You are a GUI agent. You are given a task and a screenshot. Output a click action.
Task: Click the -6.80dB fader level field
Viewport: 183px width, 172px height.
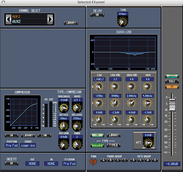click(x=172, y=164)
